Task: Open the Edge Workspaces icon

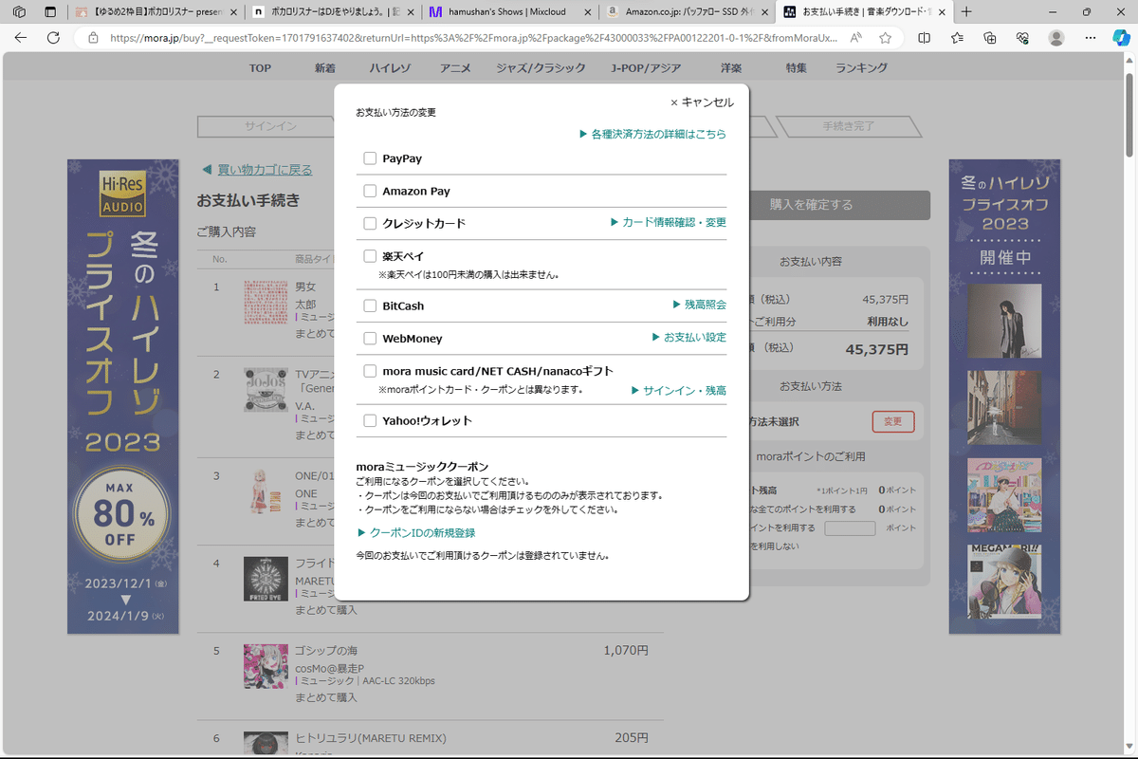Action: (19, 12)
